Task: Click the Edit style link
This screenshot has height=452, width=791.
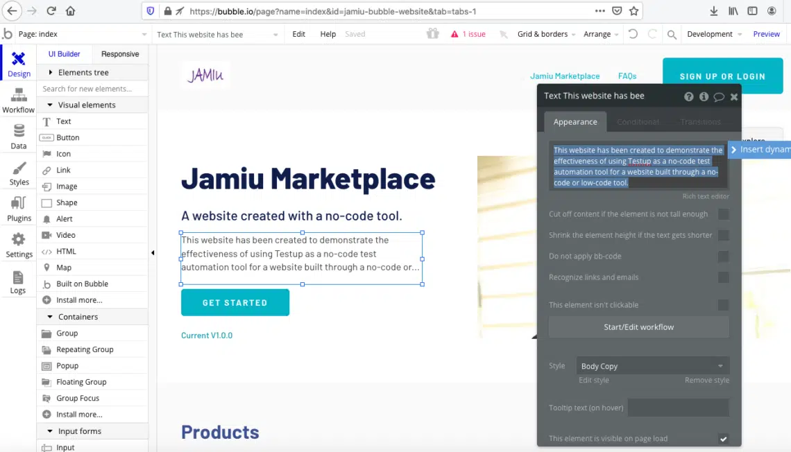Action: click(x=594, y=381)
